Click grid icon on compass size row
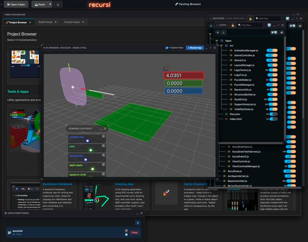308x242 pixels. (103, 136)
